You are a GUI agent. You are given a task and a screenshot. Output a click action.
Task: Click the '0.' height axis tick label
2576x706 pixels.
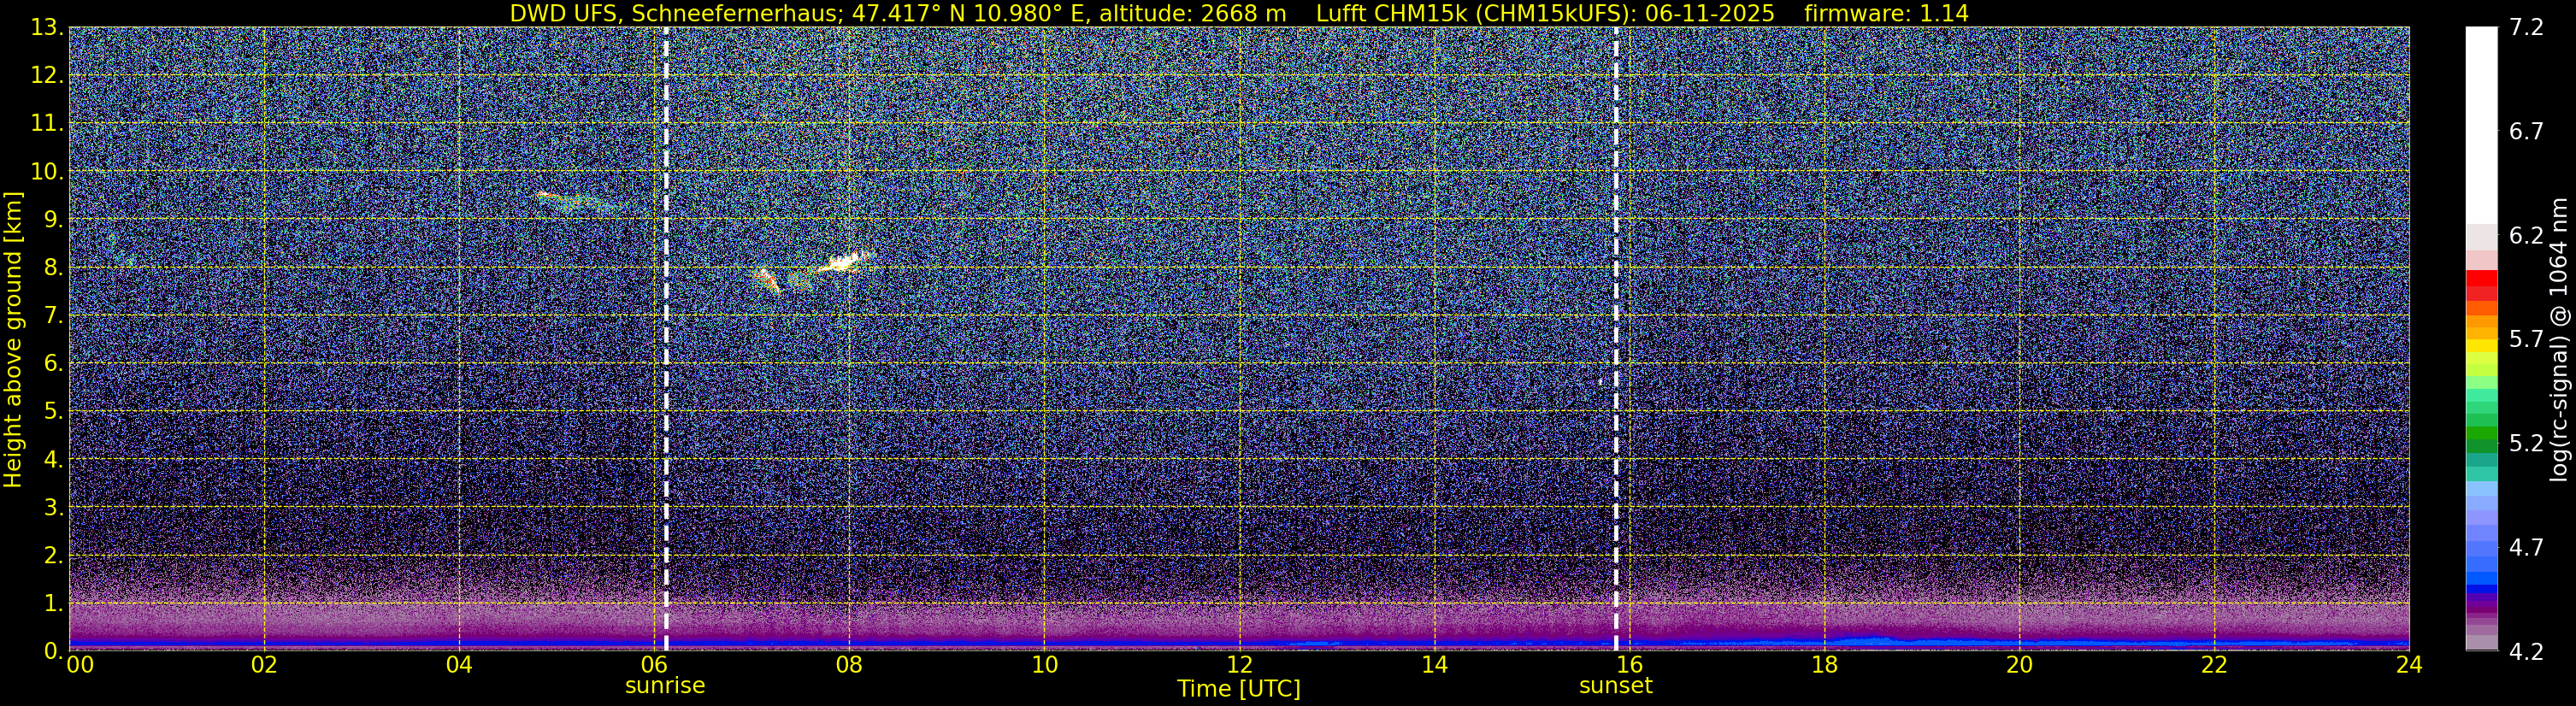(x=54, y=651)
